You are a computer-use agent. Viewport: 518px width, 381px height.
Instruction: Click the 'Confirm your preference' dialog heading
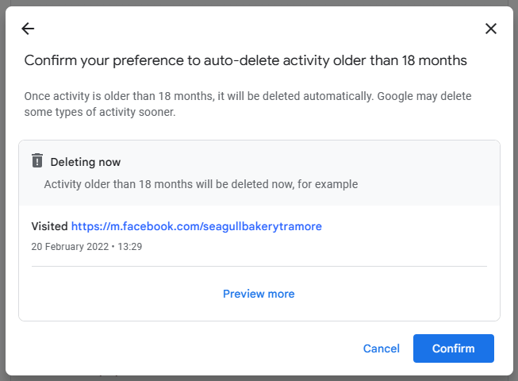point(245,60)
